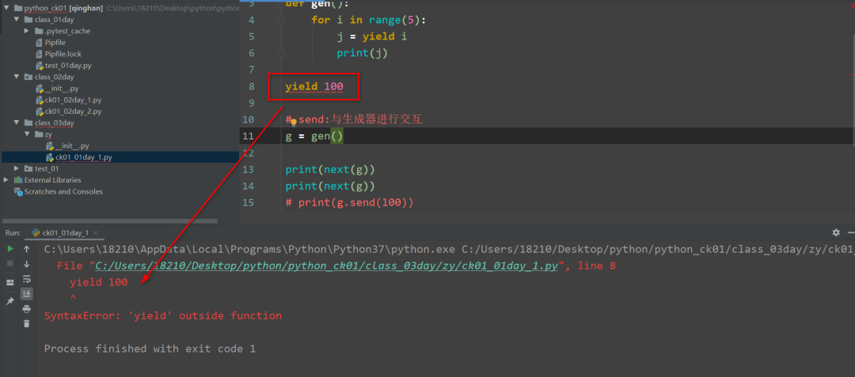
Task: Click the project panel horizontal scrollbar
Action: pyautogui.click(x=109, y=221)
